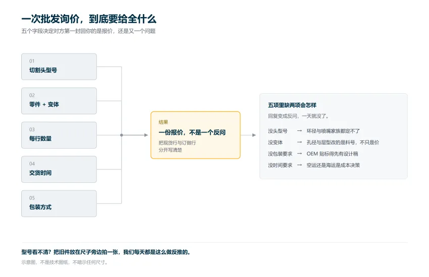The width and height of the screenshot is (429, 277).
Task: Click the text 空运还是海运是成本决策
Action: [333, 165]
